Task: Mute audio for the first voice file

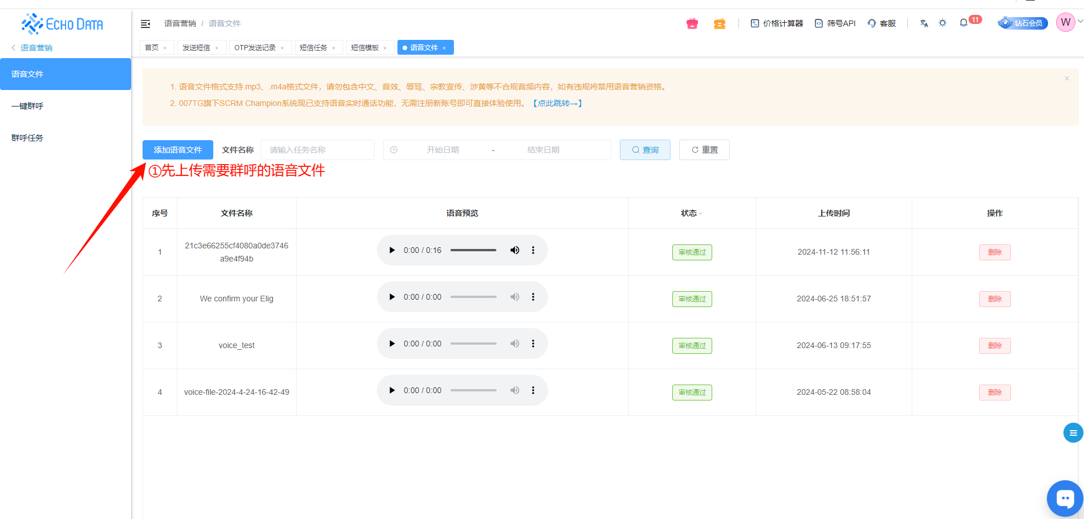Action: (x=514, y=250)
